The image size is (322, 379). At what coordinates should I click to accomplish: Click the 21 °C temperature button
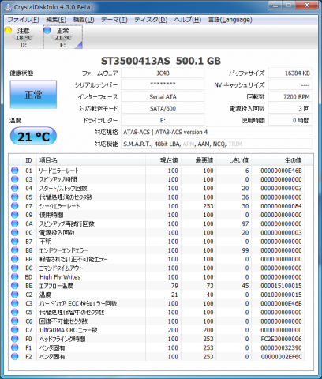[x=33, y=137]
